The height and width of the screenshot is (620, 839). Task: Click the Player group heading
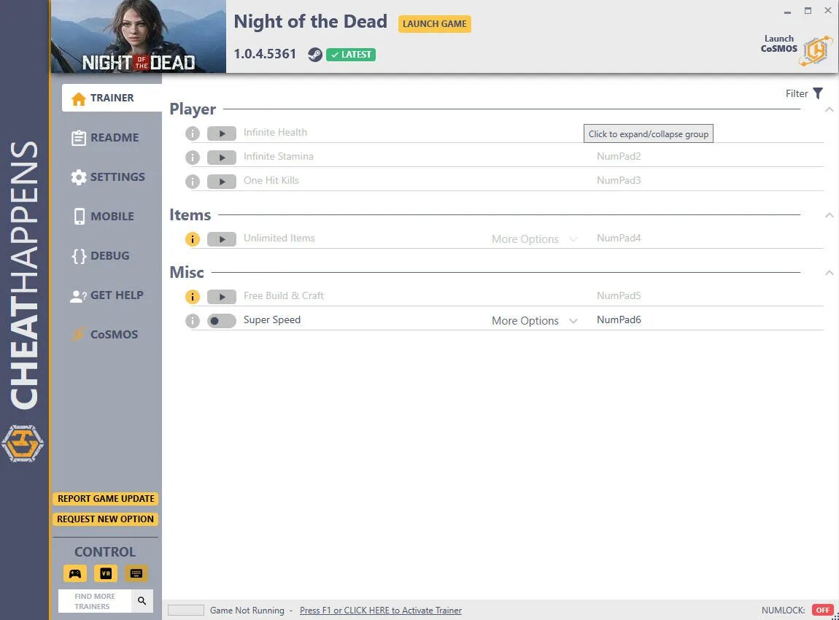click(193, 109)
